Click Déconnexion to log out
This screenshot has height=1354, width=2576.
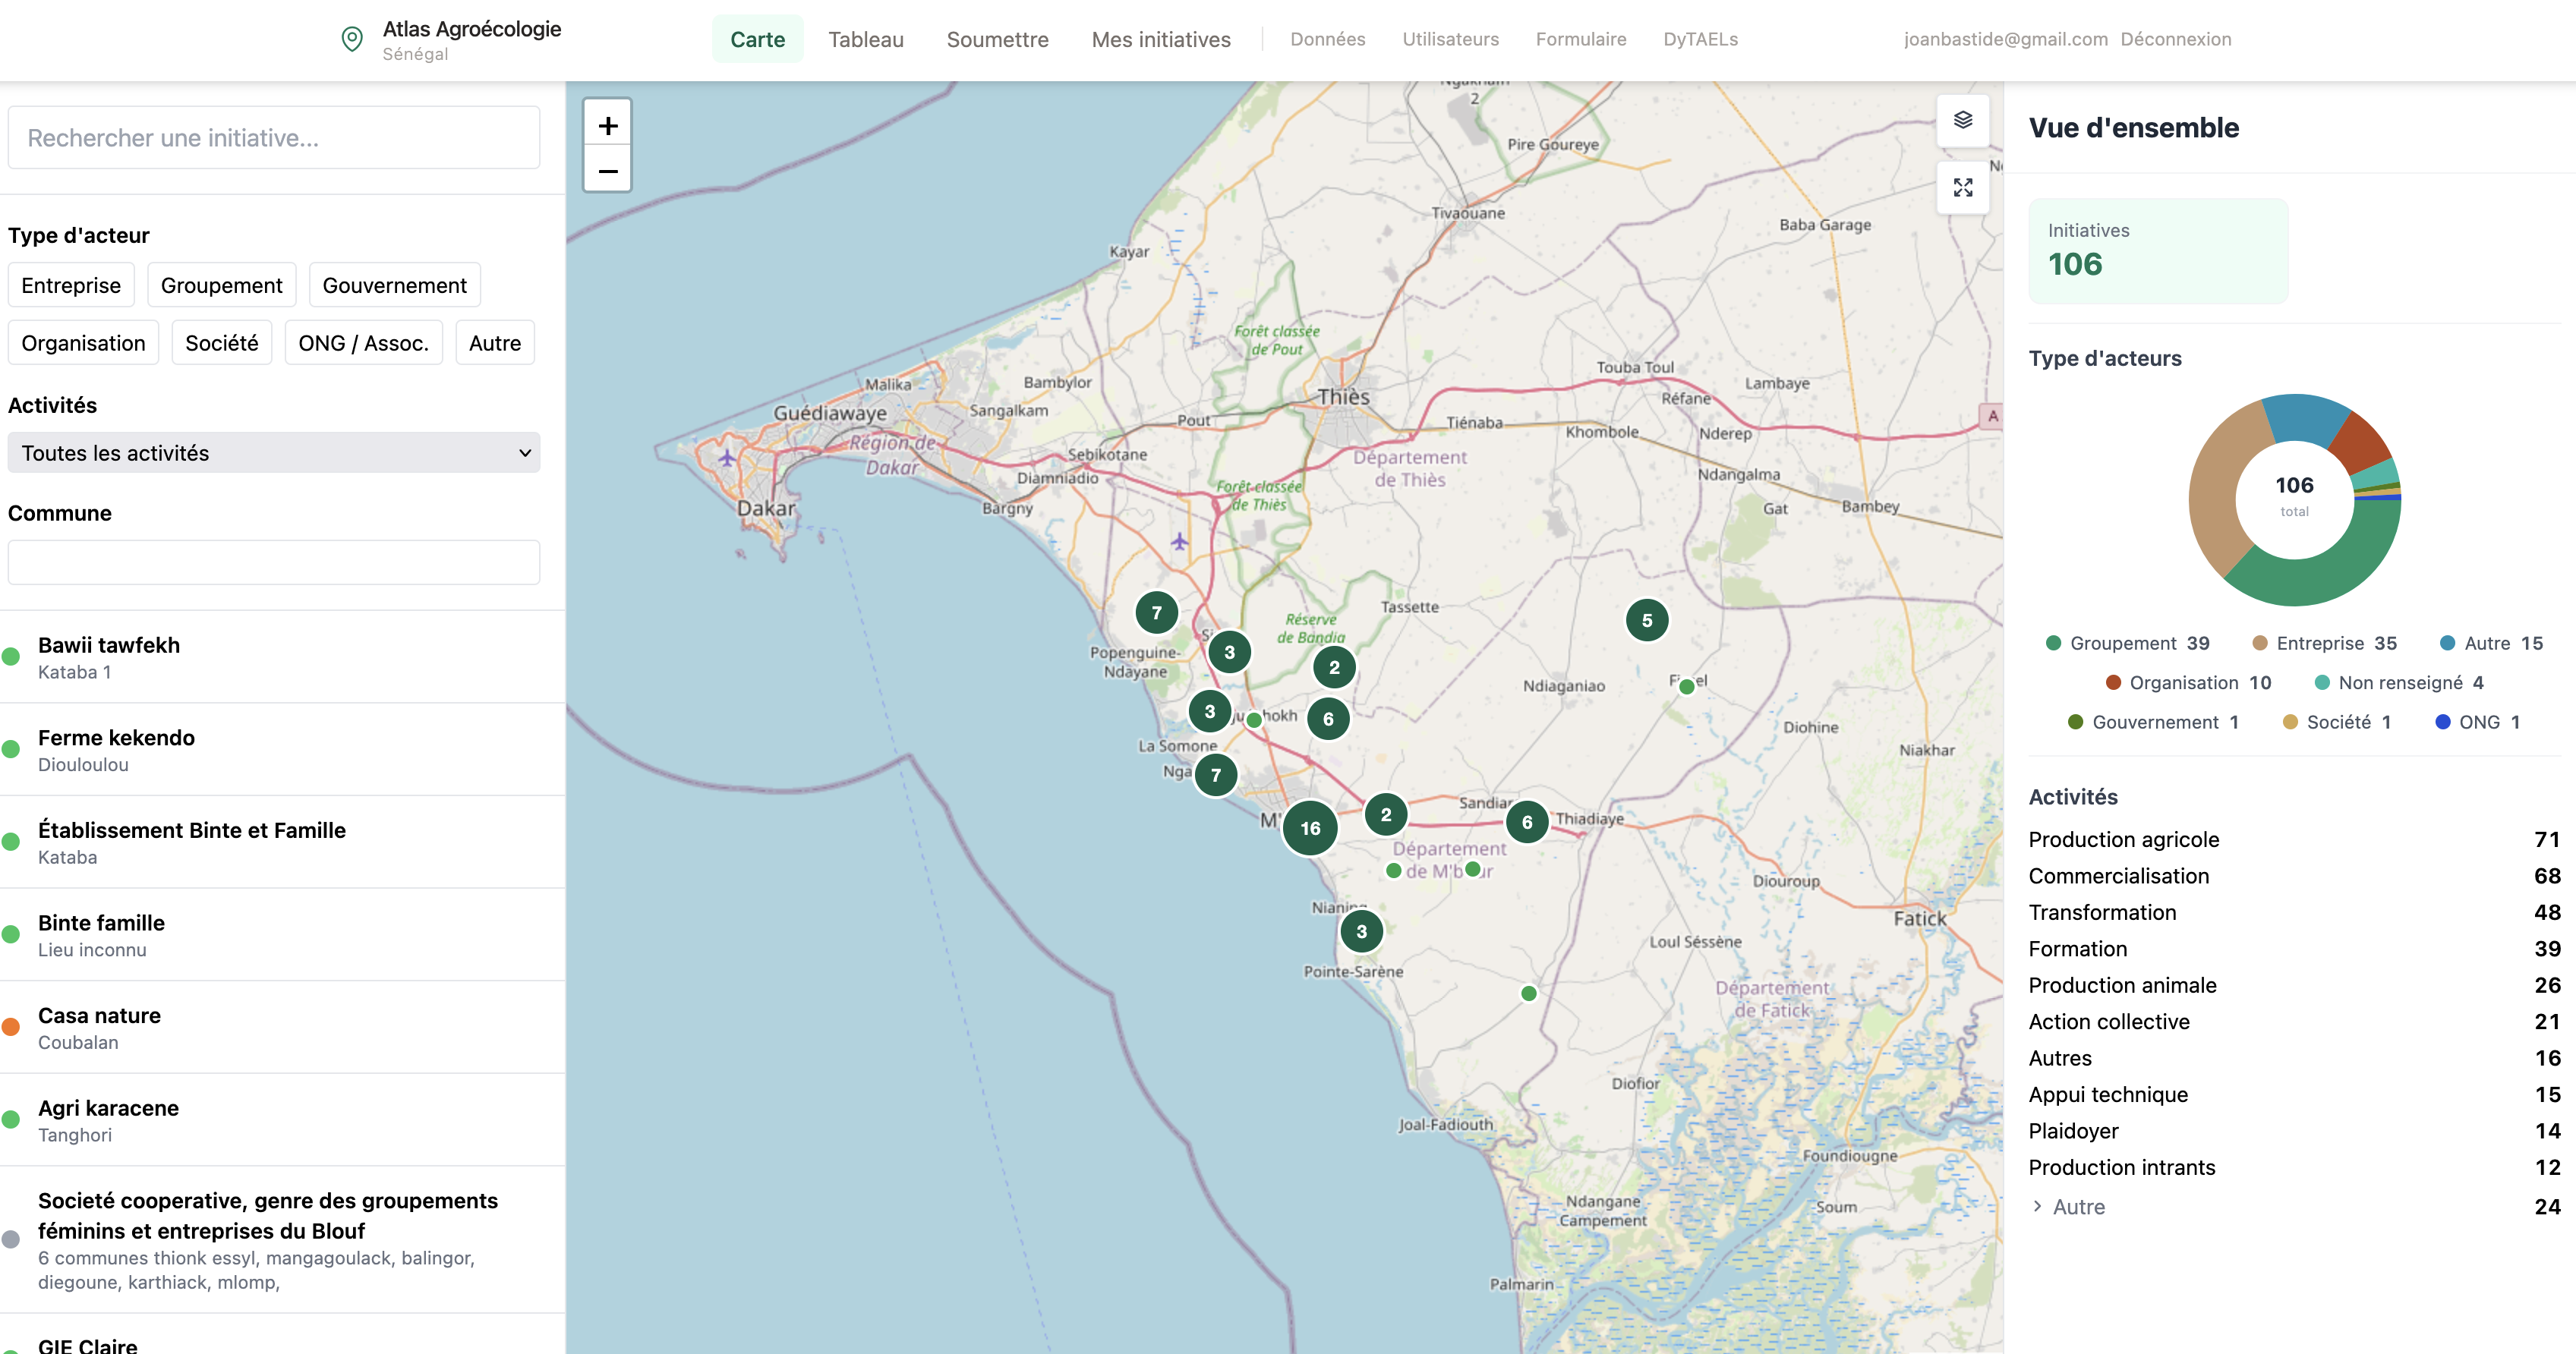[x=2176, y=39]
